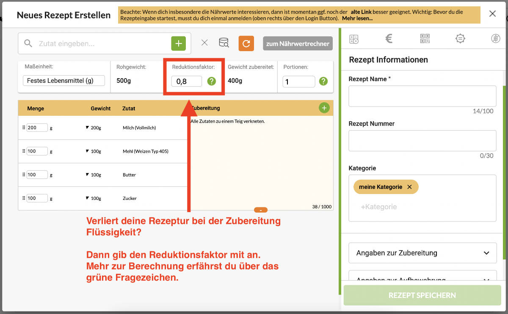Click the green help icon beside Portionen
The image size is (508, 314).
[323, 81]
